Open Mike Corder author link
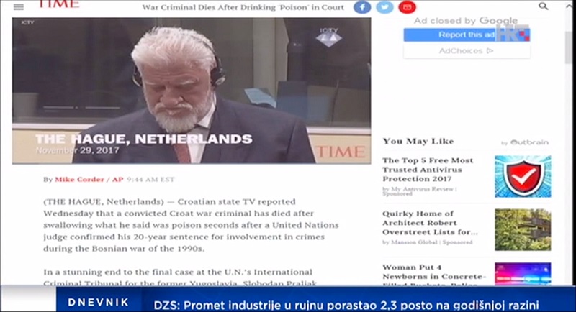The image size is (576, 312). point(79,179)
